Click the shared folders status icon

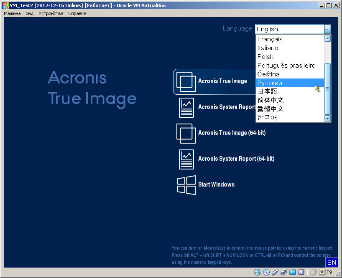pyautogui.click(x=293, y=273)
